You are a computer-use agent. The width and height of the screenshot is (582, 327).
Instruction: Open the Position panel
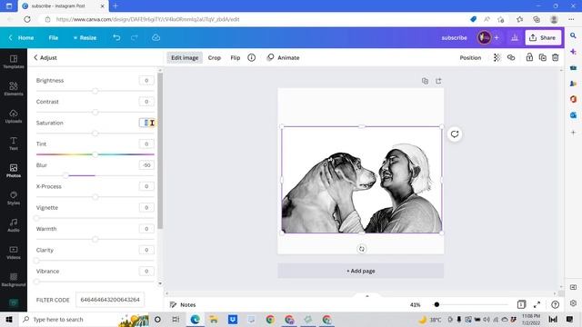point(470,57)
